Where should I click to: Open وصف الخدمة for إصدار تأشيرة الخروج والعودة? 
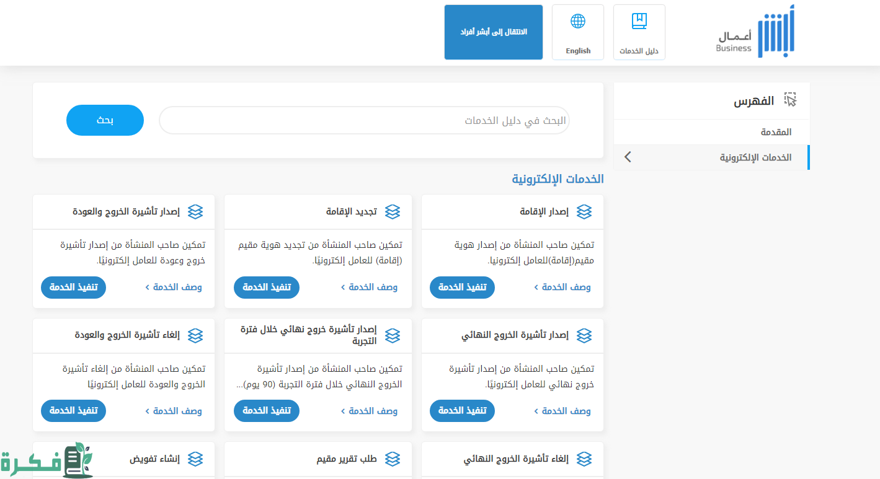click(x=174, y=288)
